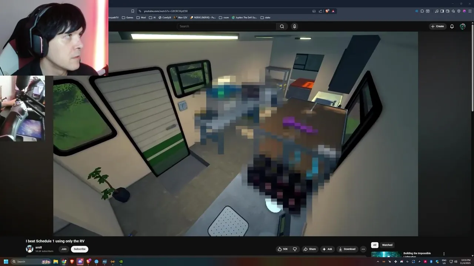The width and height of the screenshot is (474, 266).
Task: Open the Leo AI sparkle icon
Action: tap(453, 11)
